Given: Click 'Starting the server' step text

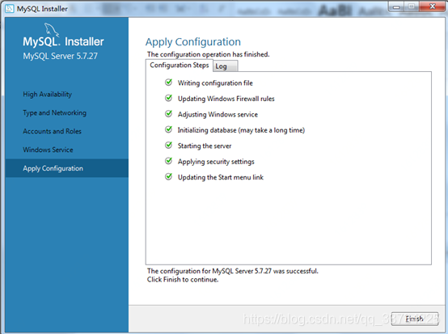Looking at the screenshot, I should coord(205,146).
